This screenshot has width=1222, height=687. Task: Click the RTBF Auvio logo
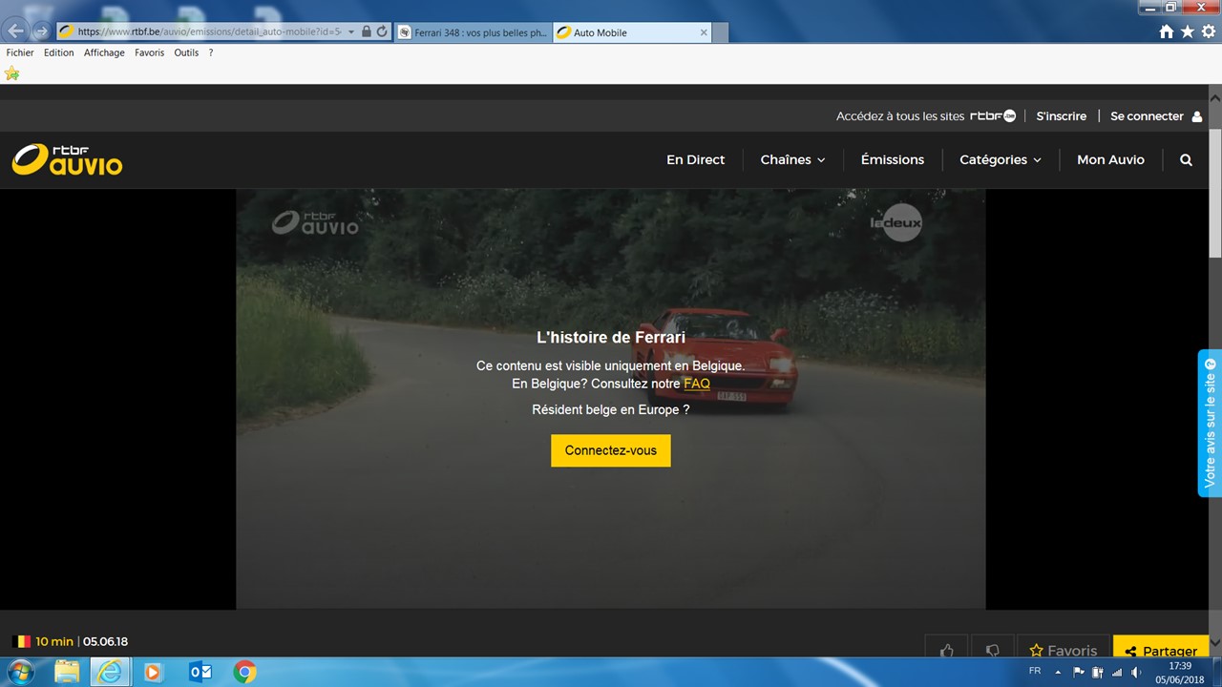click(67, 159)
